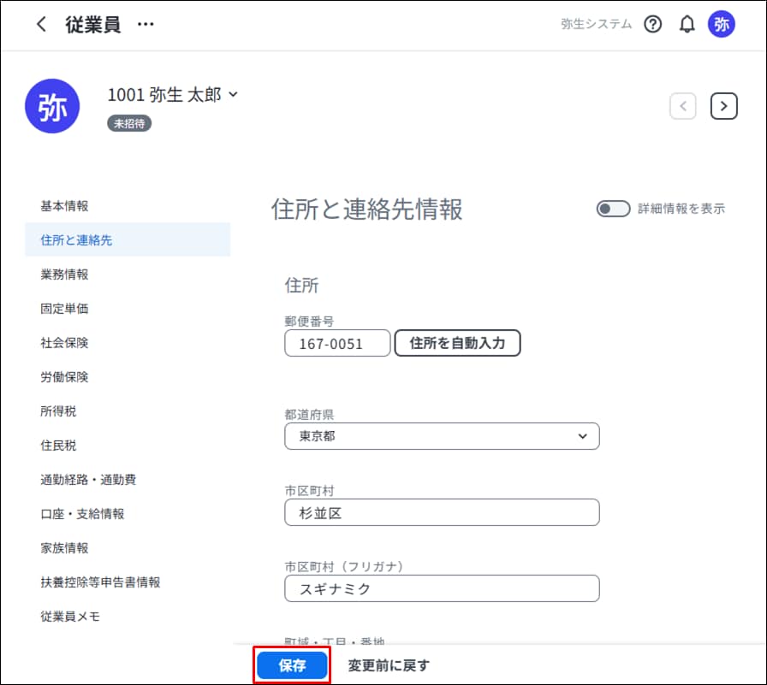
Task: Open the three-dots more options menu
Action: (146, 25)
